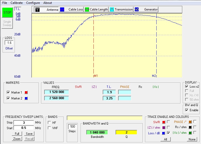Open the Calibrate menu
Screen dimensions: 201x144
16,3
